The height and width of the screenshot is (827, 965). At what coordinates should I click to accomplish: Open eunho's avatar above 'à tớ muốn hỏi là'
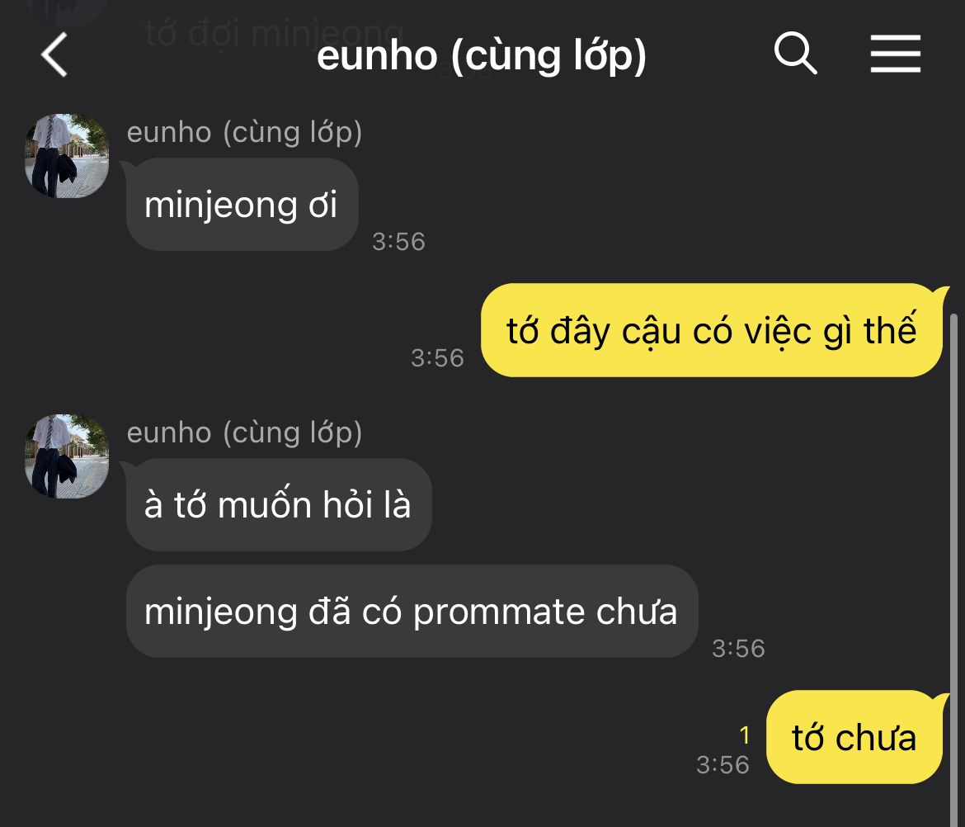point(67,456)
